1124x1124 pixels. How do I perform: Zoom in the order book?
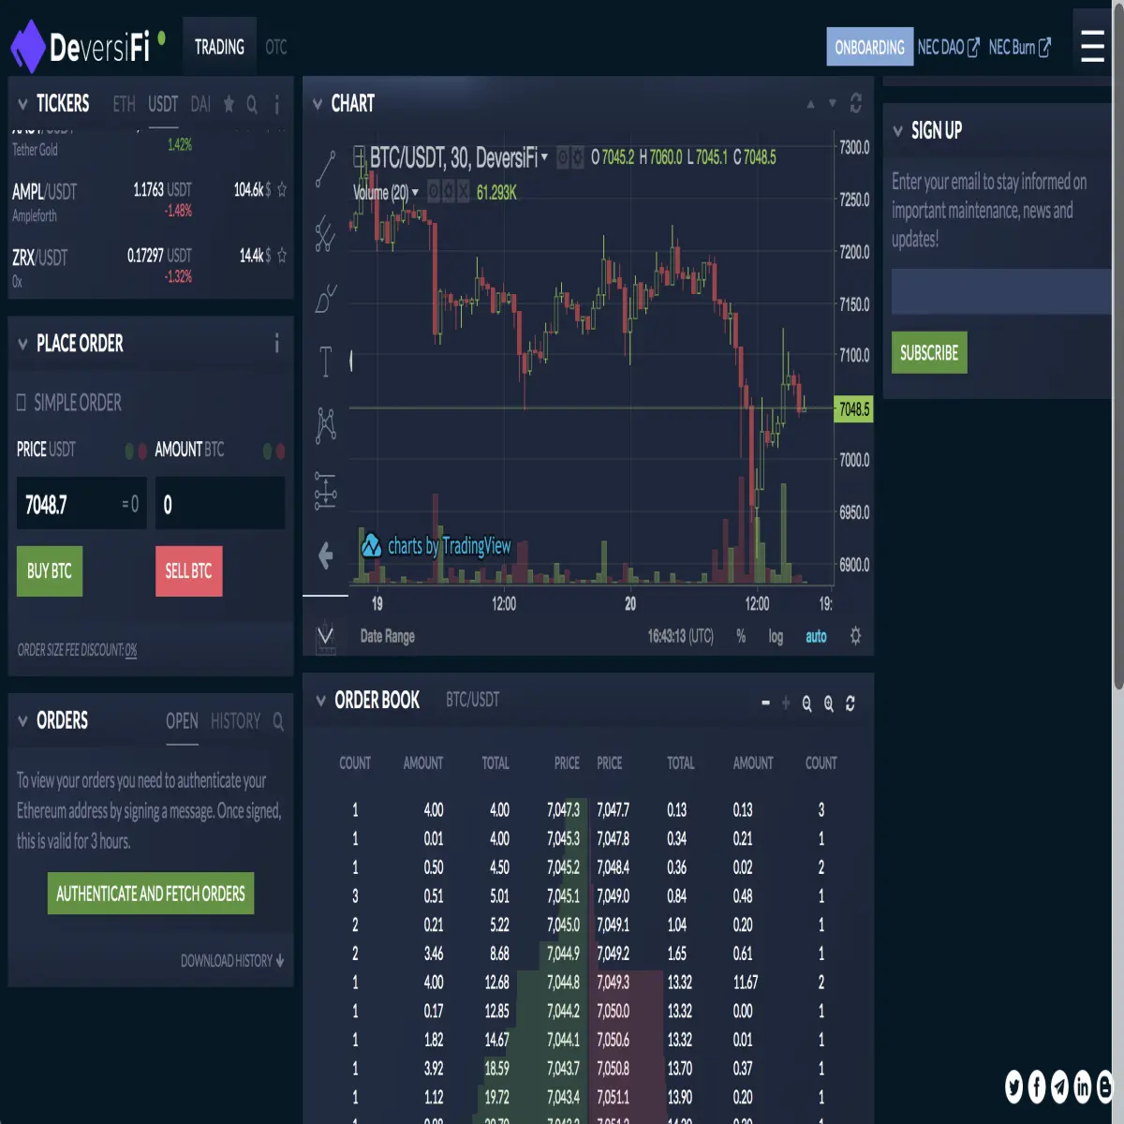pos(828,703)
